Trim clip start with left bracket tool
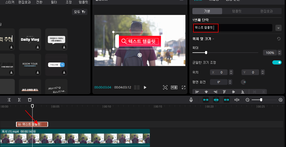The height and width of the screenshot is (147, 286). tap(9, 100)
